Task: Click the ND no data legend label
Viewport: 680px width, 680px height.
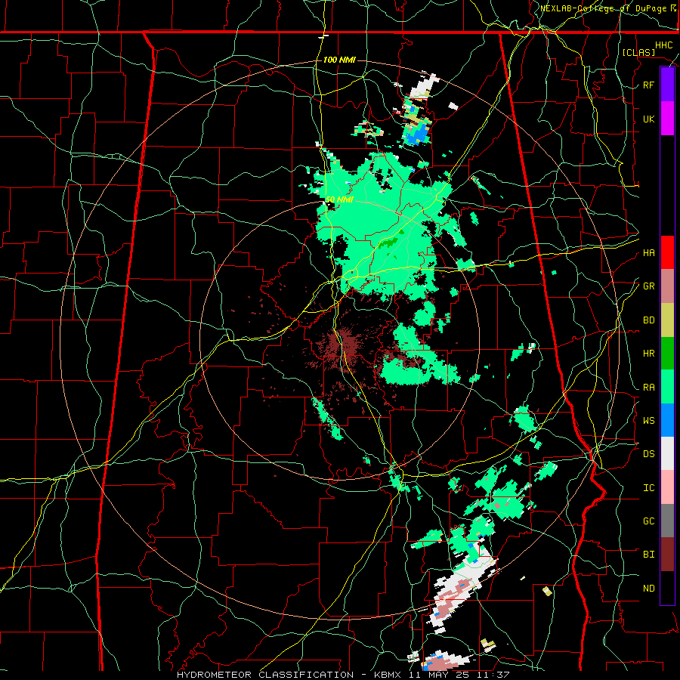Action: [x=649, y=589]
